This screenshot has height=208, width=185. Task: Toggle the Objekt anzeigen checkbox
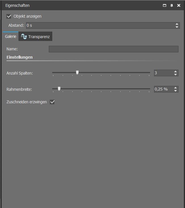coord(9,16)
